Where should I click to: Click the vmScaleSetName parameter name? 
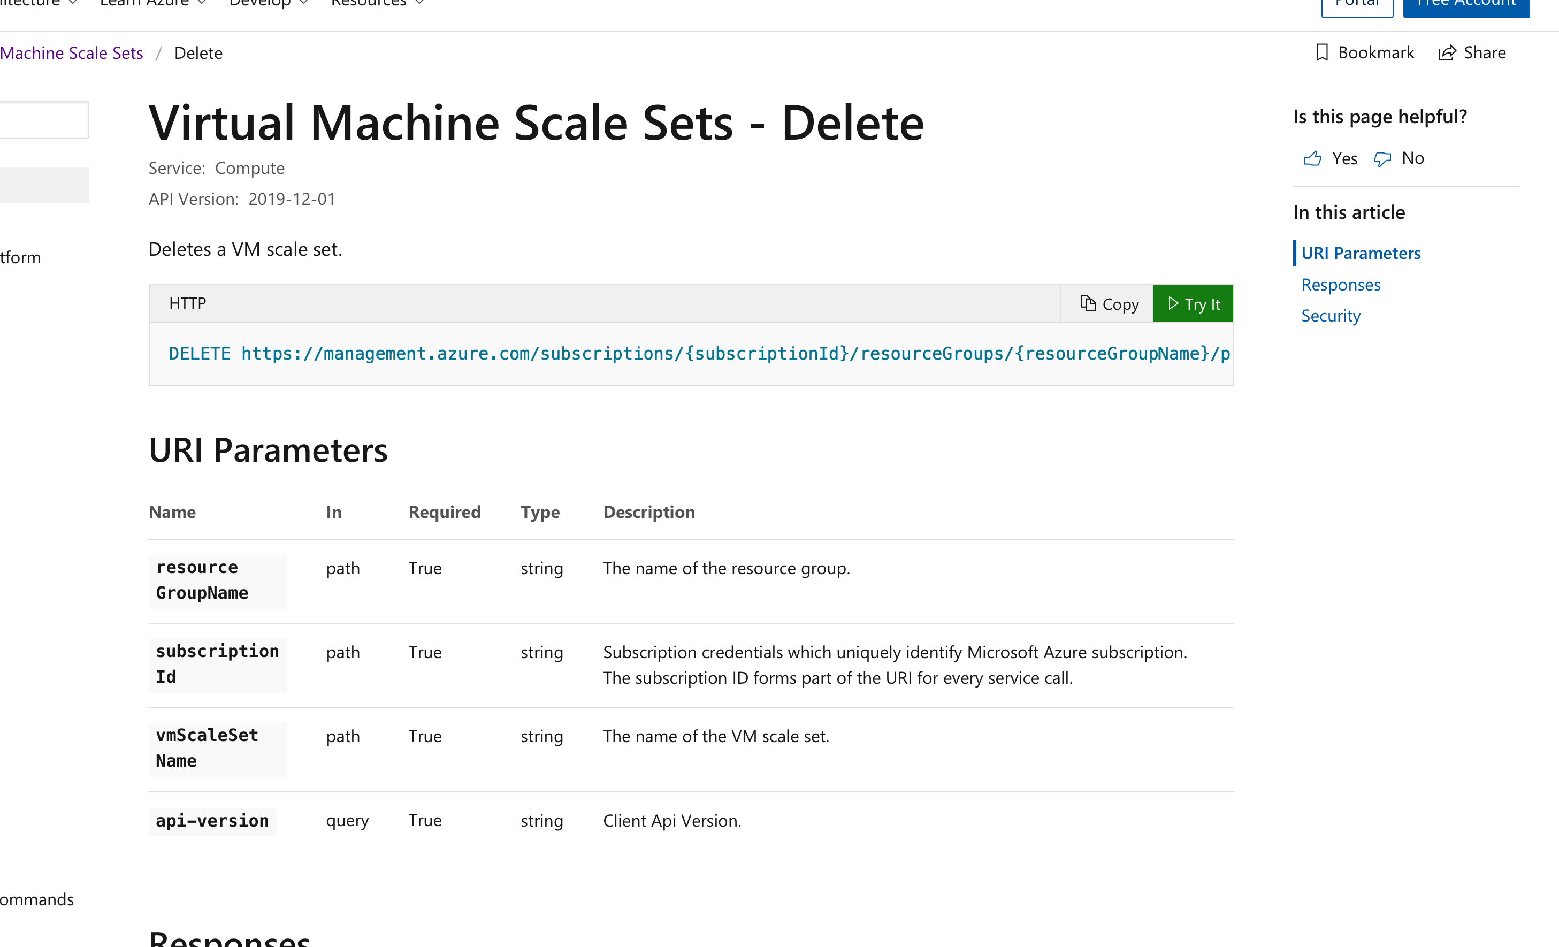pyautogui.click(x=217, y=749)
